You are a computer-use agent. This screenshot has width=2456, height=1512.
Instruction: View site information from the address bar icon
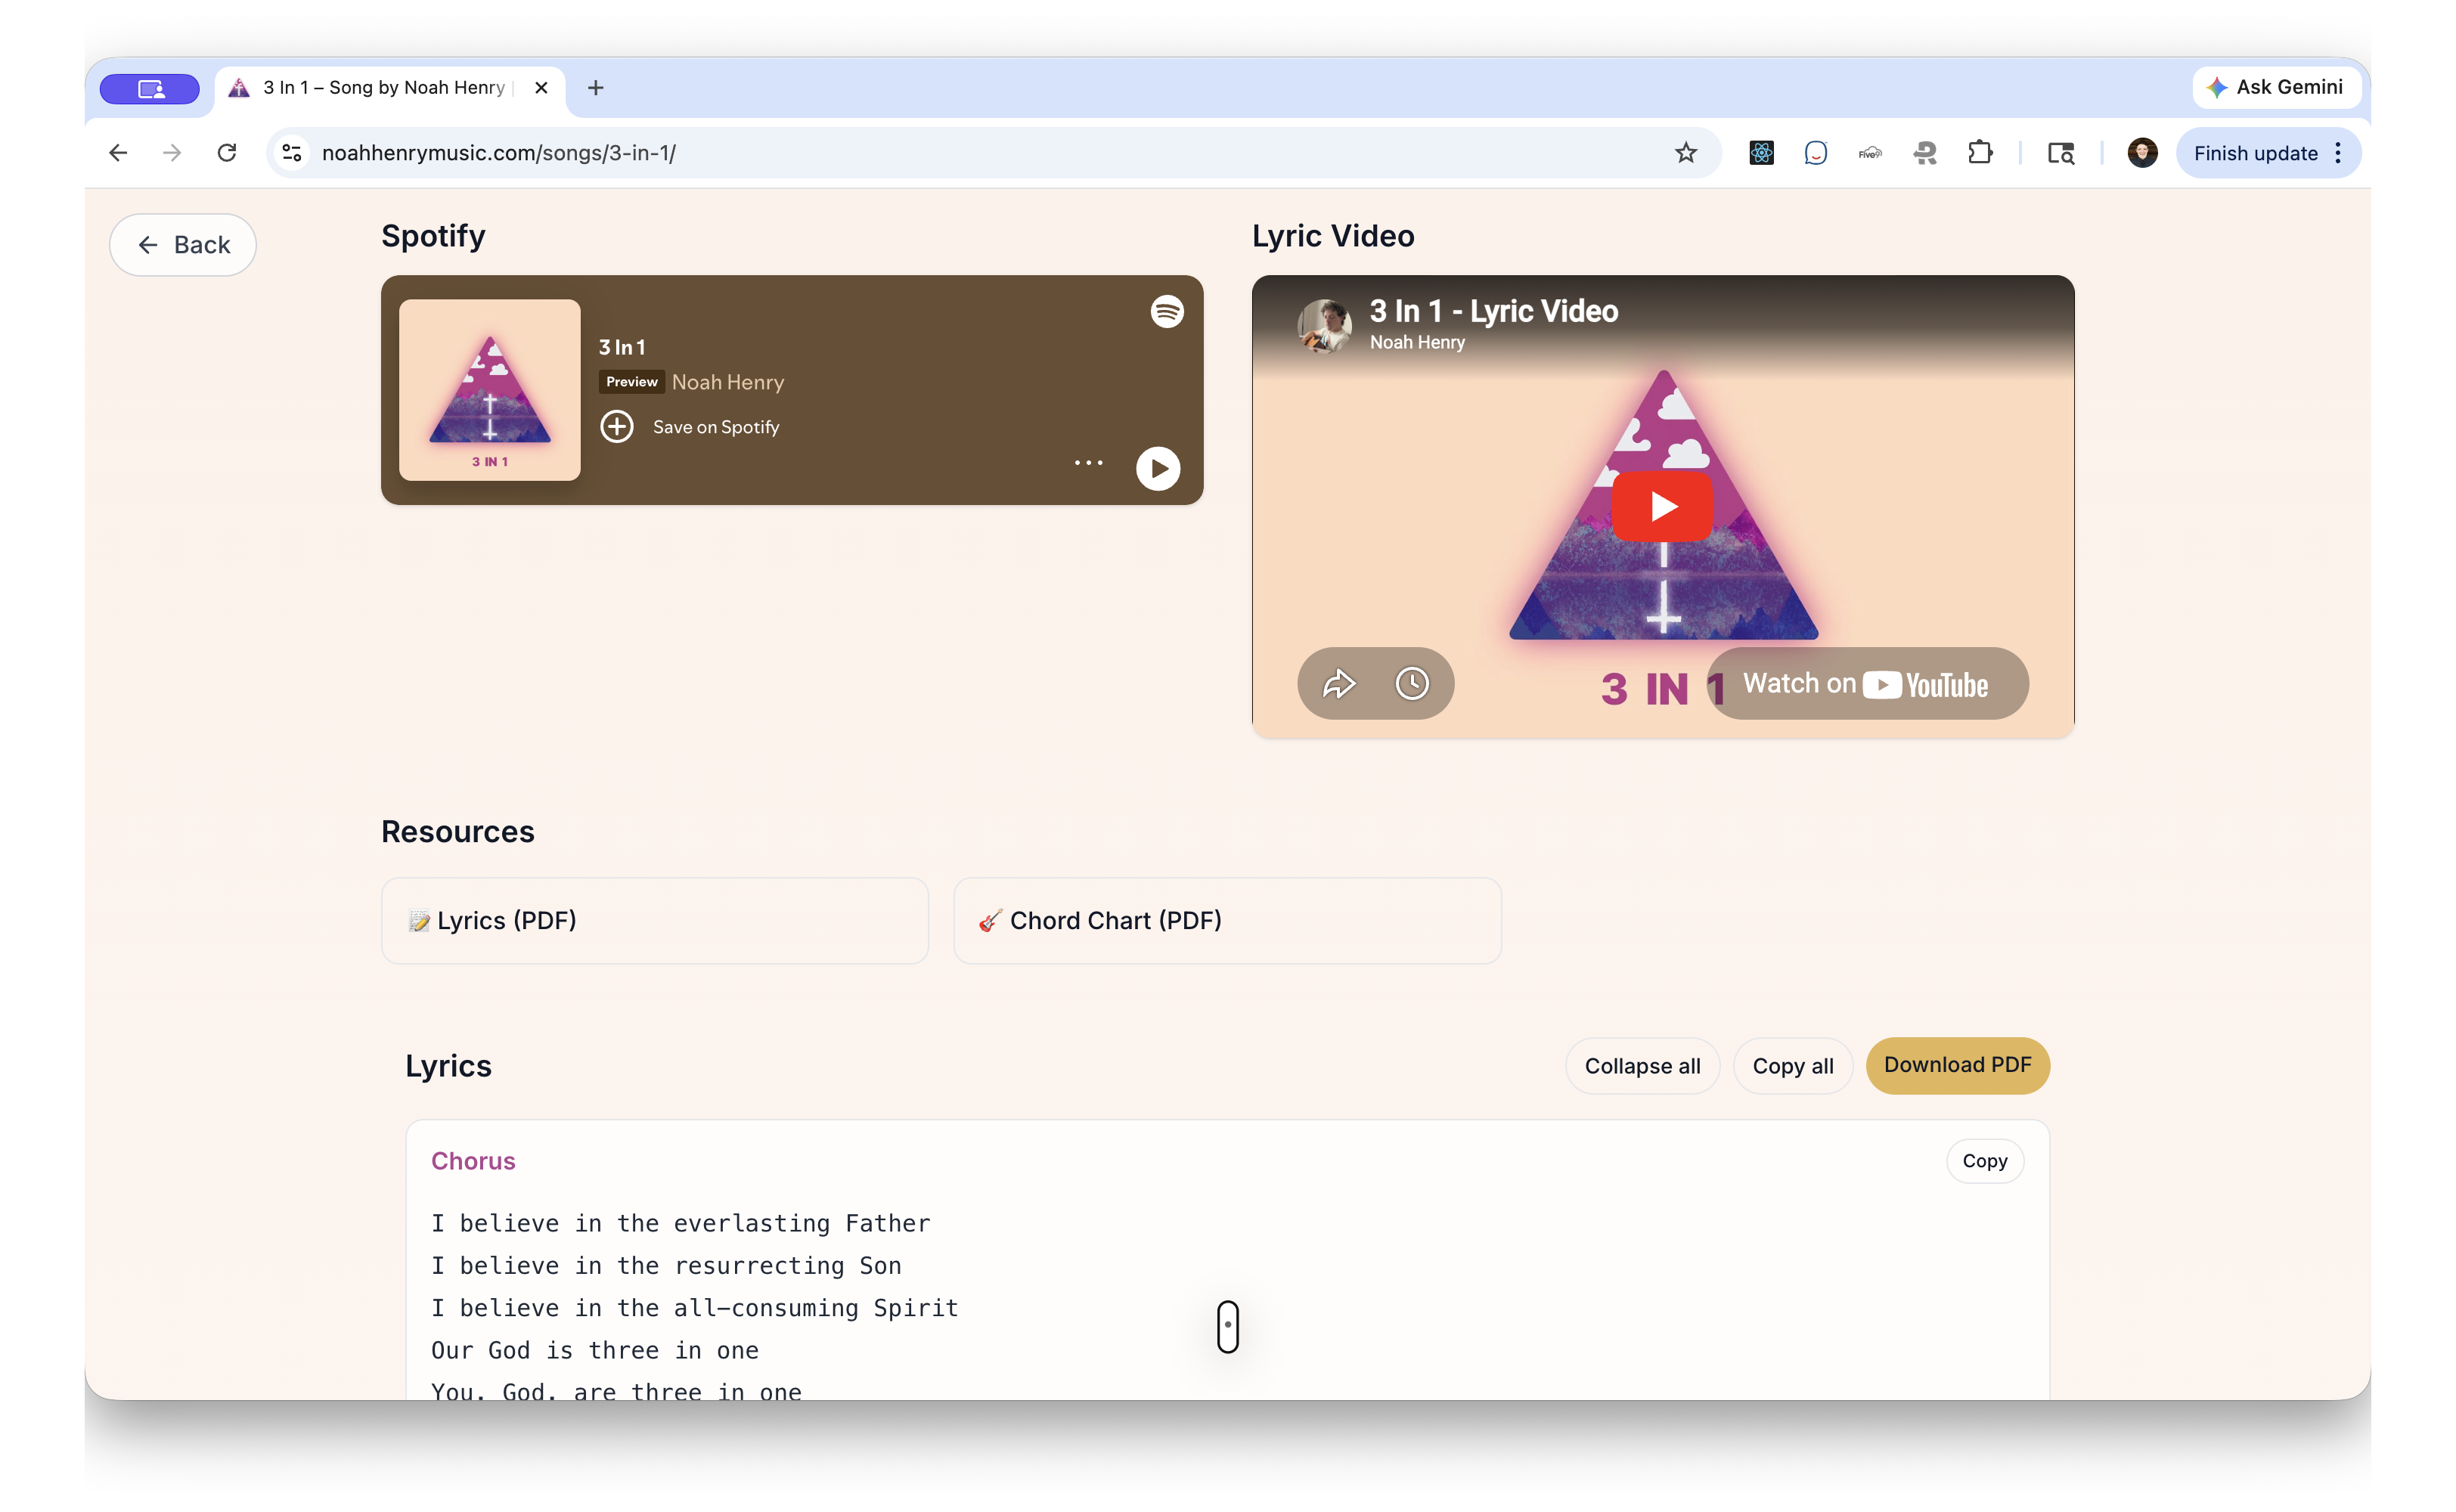292,152
